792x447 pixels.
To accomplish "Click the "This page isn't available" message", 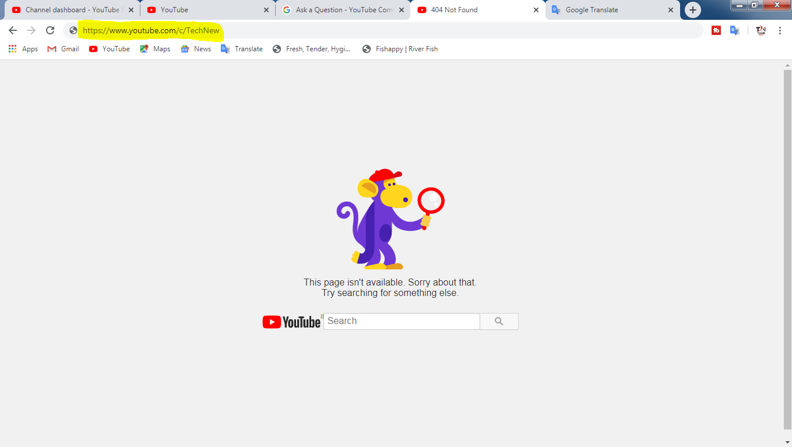I will click(x=390, y=282).
